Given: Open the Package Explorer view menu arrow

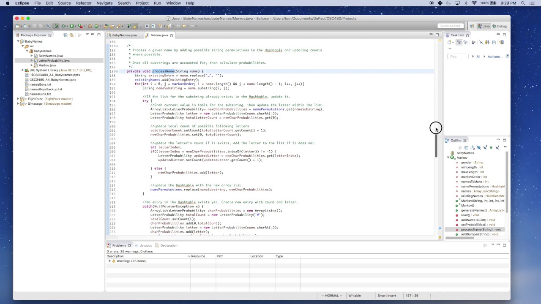Looking at the screenshot, I should 87,35.
